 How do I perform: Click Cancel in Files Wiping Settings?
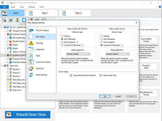pyautogui.click(x=118, y=96)
